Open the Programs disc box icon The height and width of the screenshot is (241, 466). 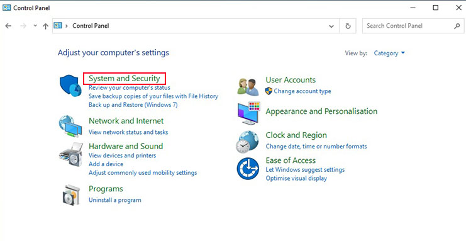click(71, 195)
